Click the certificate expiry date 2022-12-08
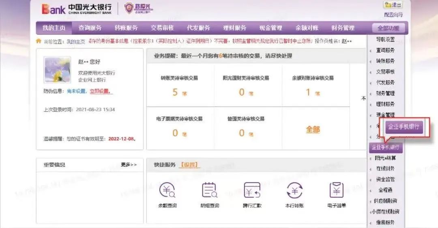Screen dimensions: 438x228 [121, 139]
